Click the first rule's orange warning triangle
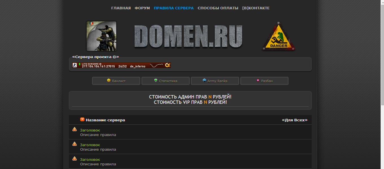This screenshot has height=169, width=384. coord(75,129)
